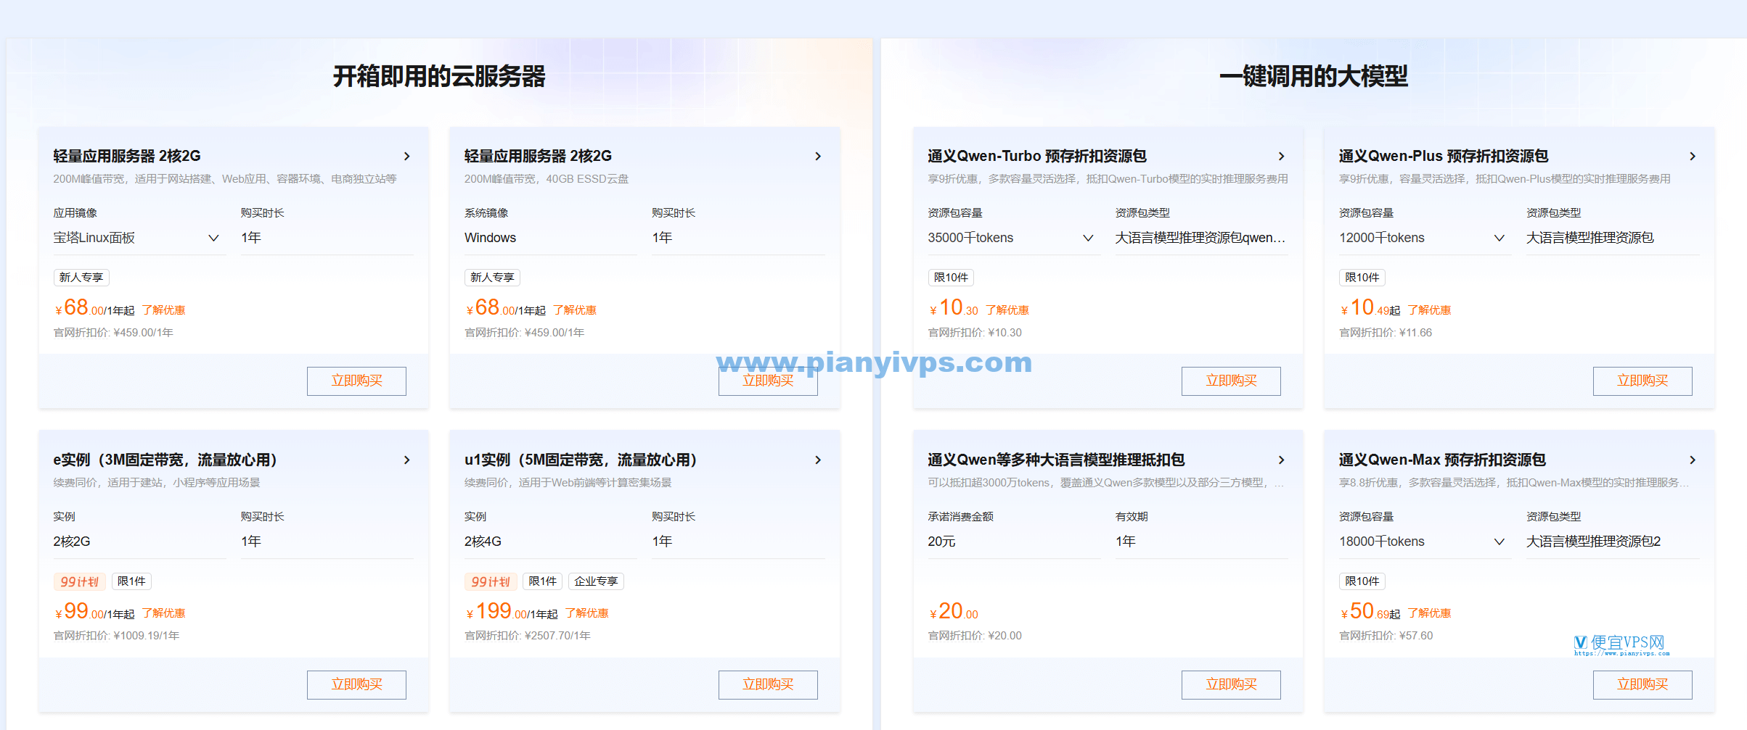Click the 大语言模型推理资源包qwen… type value
Screen dimensions: 1747x730
coord(1200,238)
